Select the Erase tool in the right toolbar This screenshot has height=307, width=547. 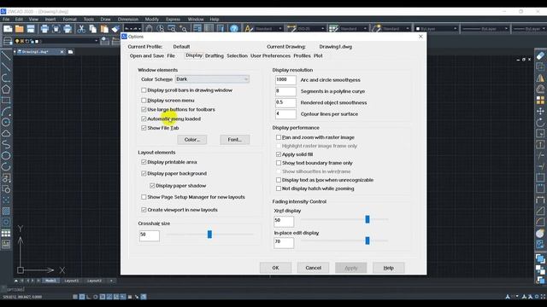(x=540, y=55)
